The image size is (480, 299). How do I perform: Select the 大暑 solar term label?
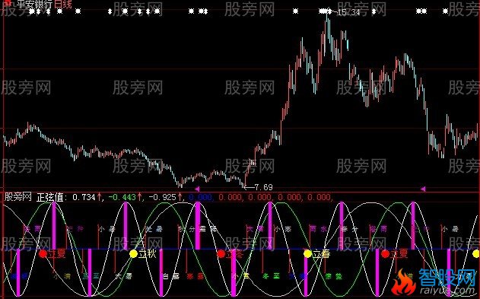(124, 276)
